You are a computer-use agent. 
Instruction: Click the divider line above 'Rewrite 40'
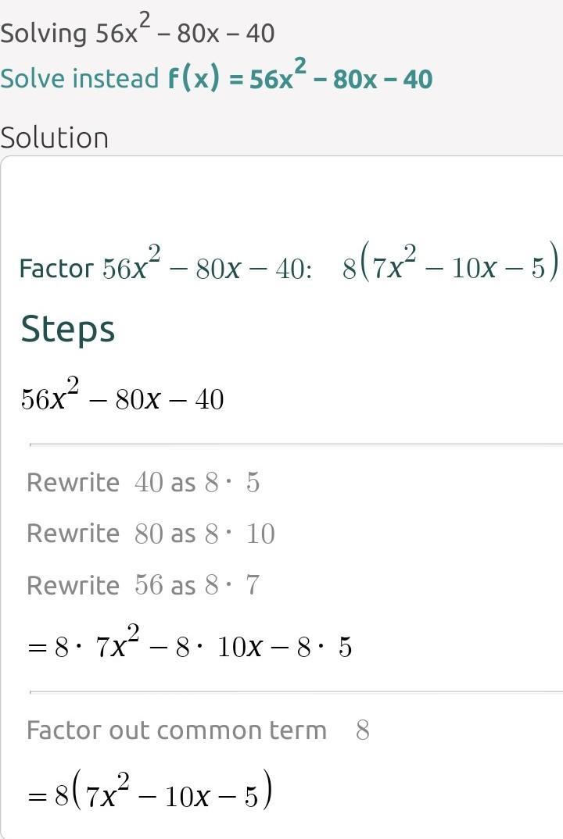coord(296,444)
